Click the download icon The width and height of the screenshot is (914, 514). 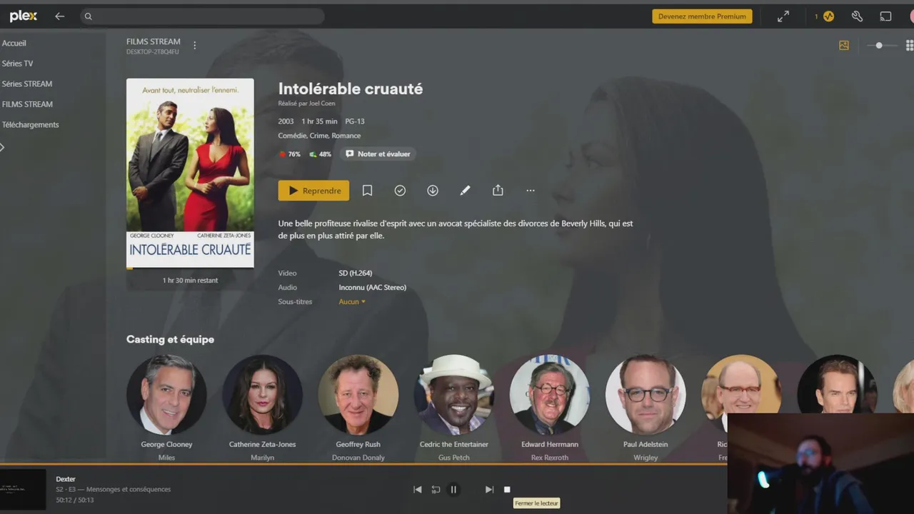coord(433,191)
